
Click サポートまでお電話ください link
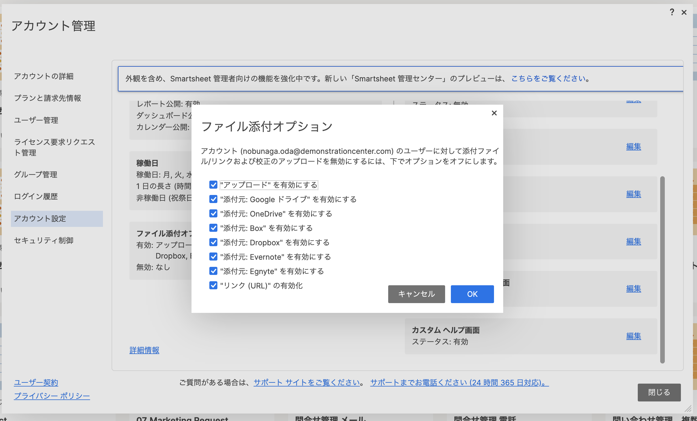[x=459, y=382]
